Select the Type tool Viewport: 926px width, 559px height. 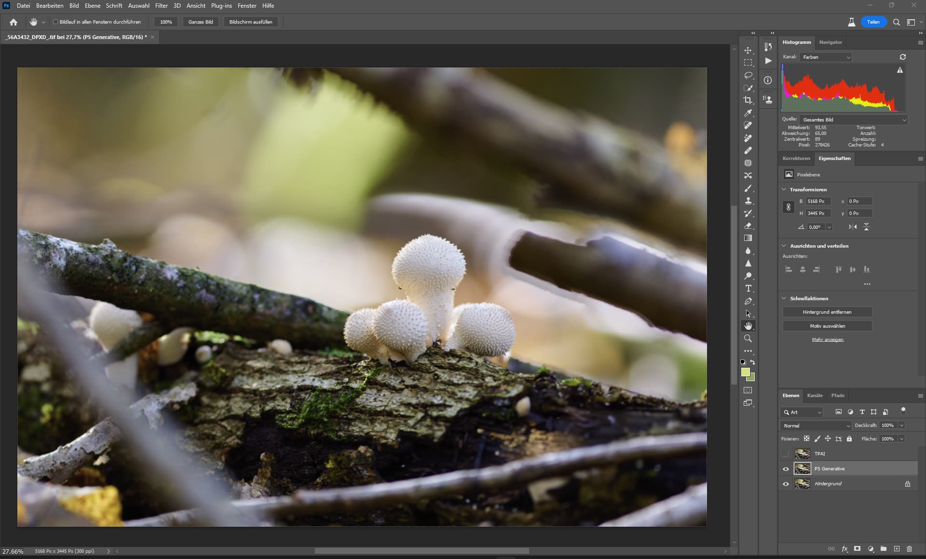[x=748, y=288]
